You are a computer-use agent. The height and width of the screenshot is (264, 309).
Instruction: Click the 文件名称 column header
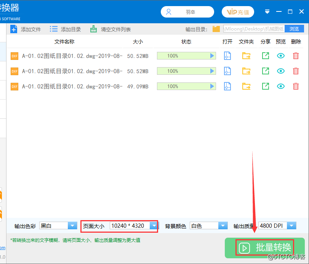coord(64,42)
